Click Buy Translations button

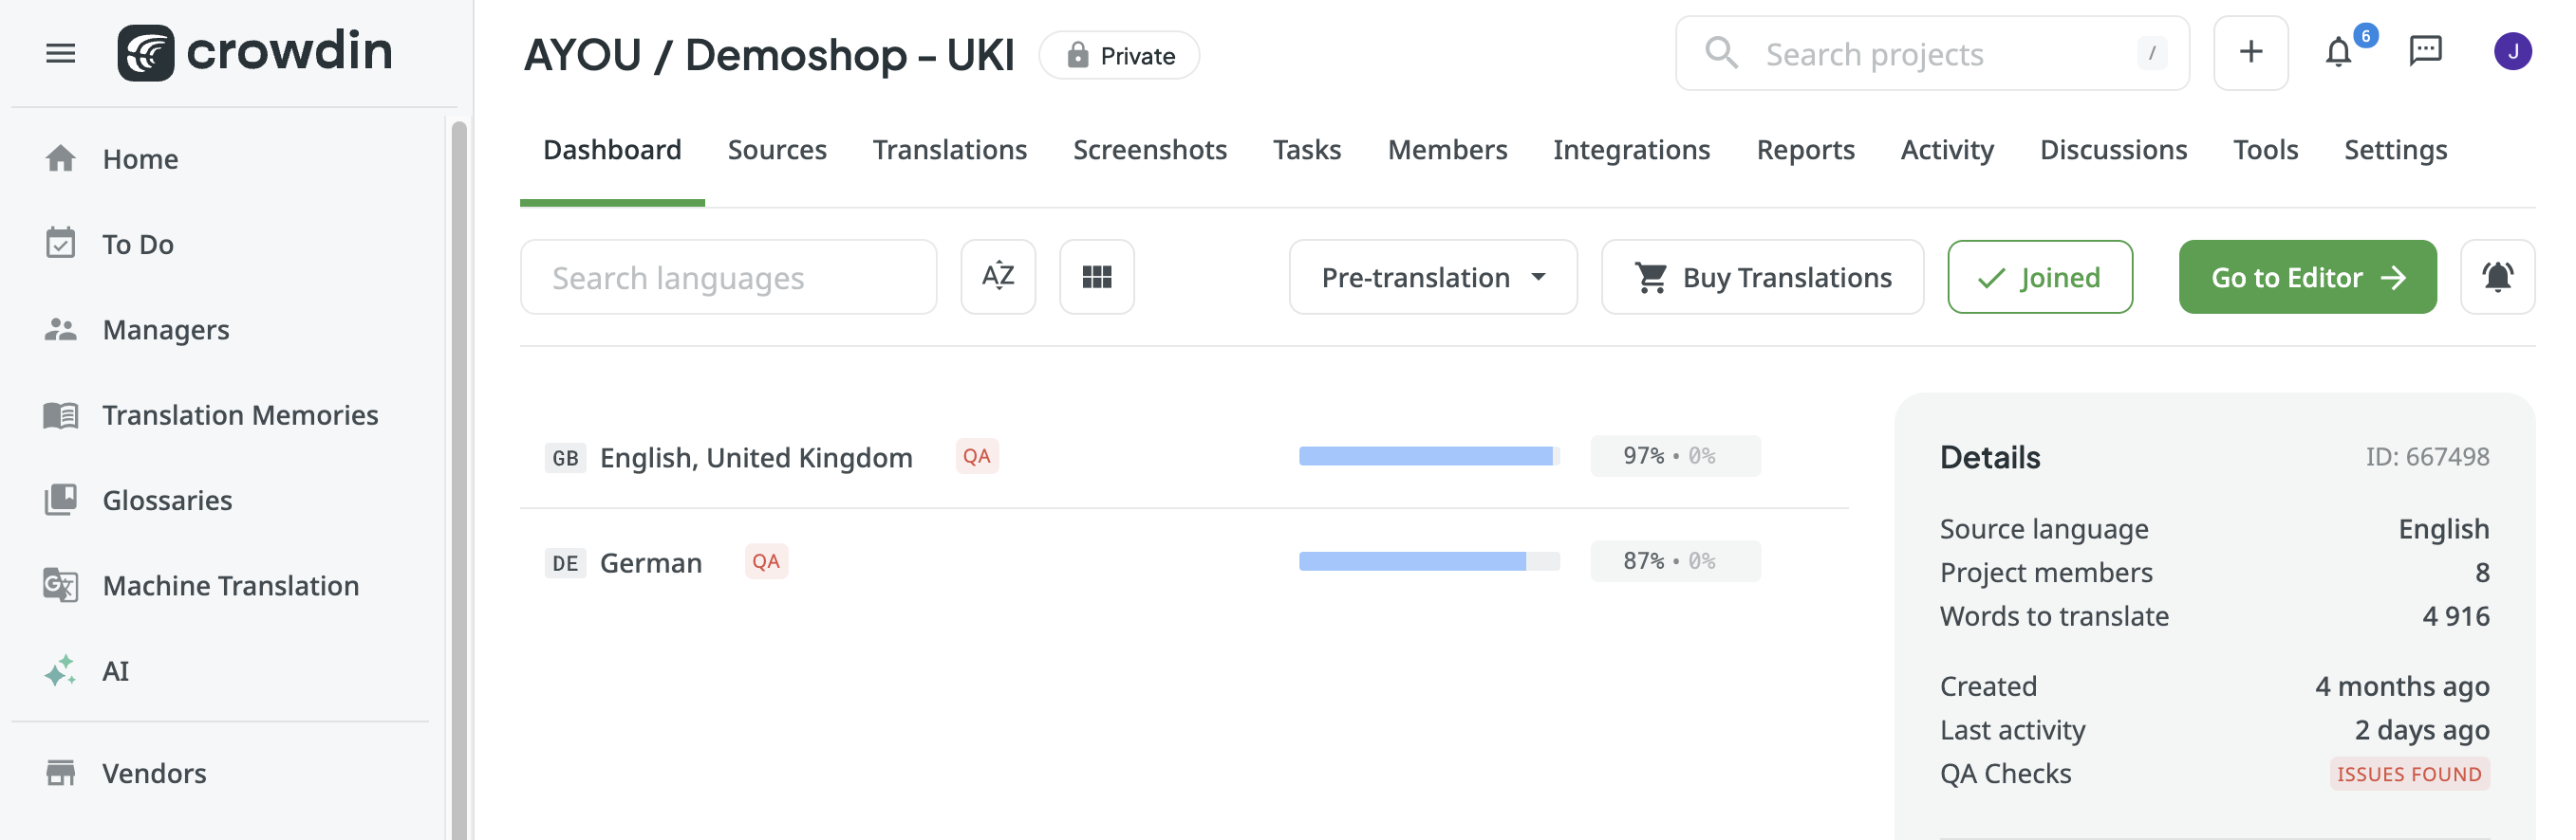(1762, 277)
